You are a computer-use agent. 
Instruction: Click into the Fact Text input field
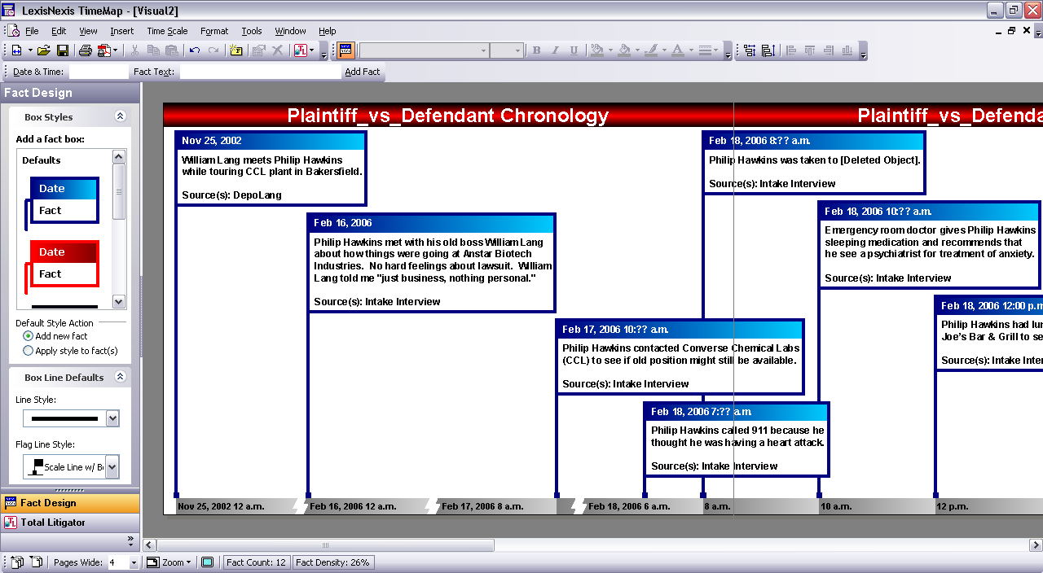(260, 72)
